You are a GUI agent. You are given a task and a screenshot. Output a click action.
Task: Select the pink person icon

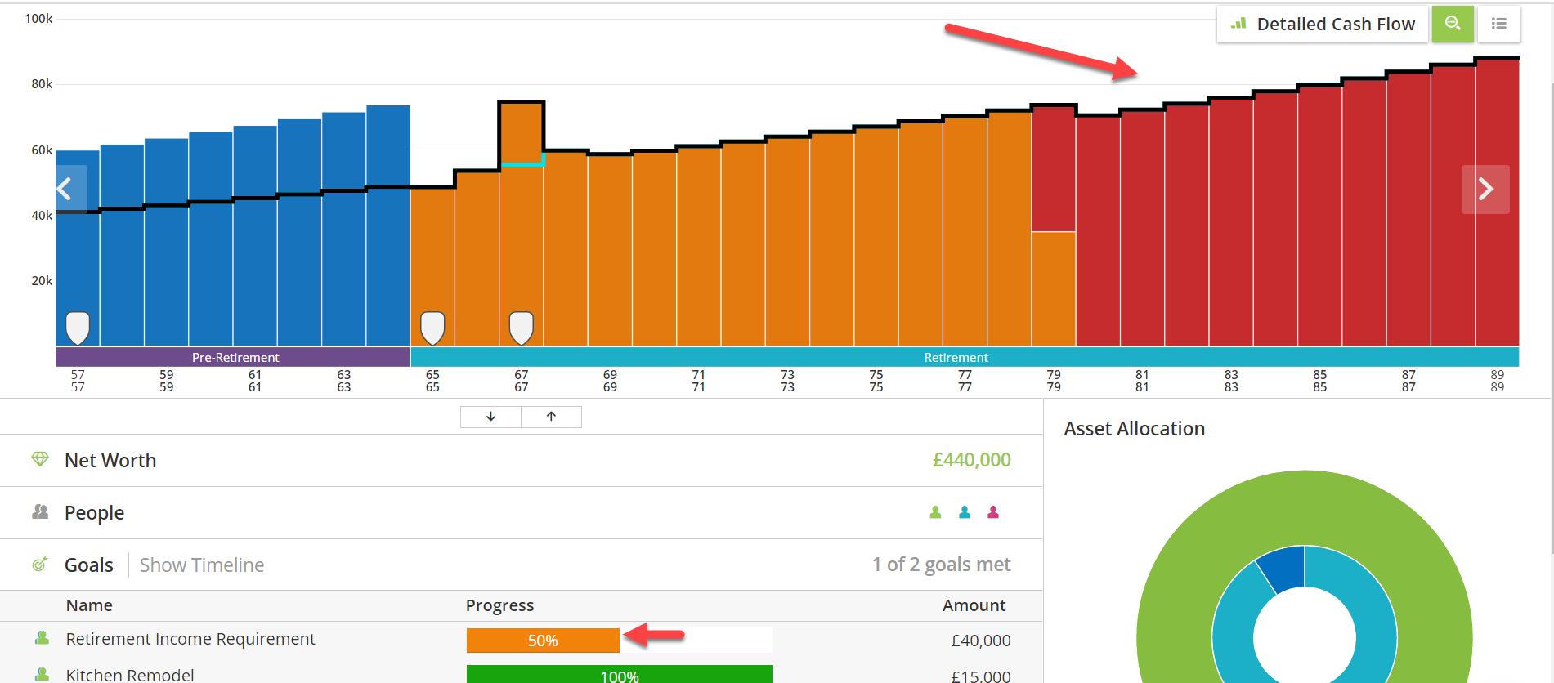pyautogui.click(x=993, y=512)
